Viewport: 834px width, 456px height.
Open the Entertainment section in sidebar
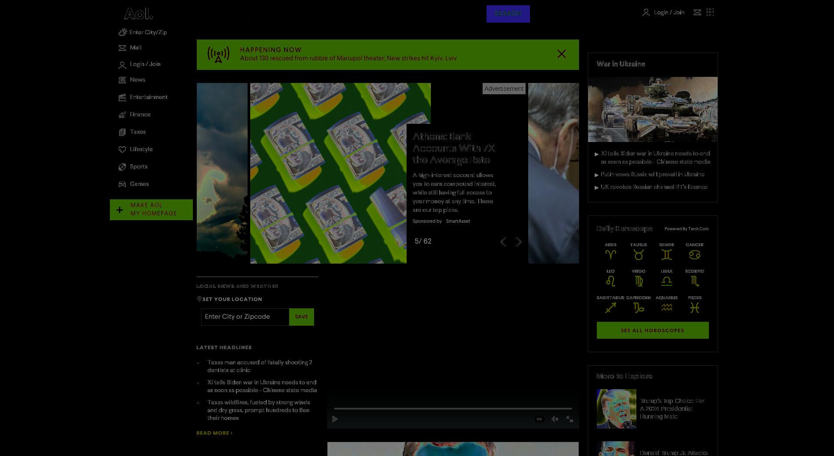[149, 97]
